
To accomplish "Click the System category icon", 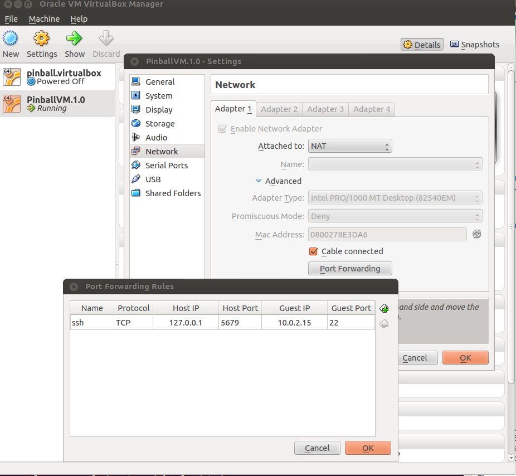I will point(136,95).
